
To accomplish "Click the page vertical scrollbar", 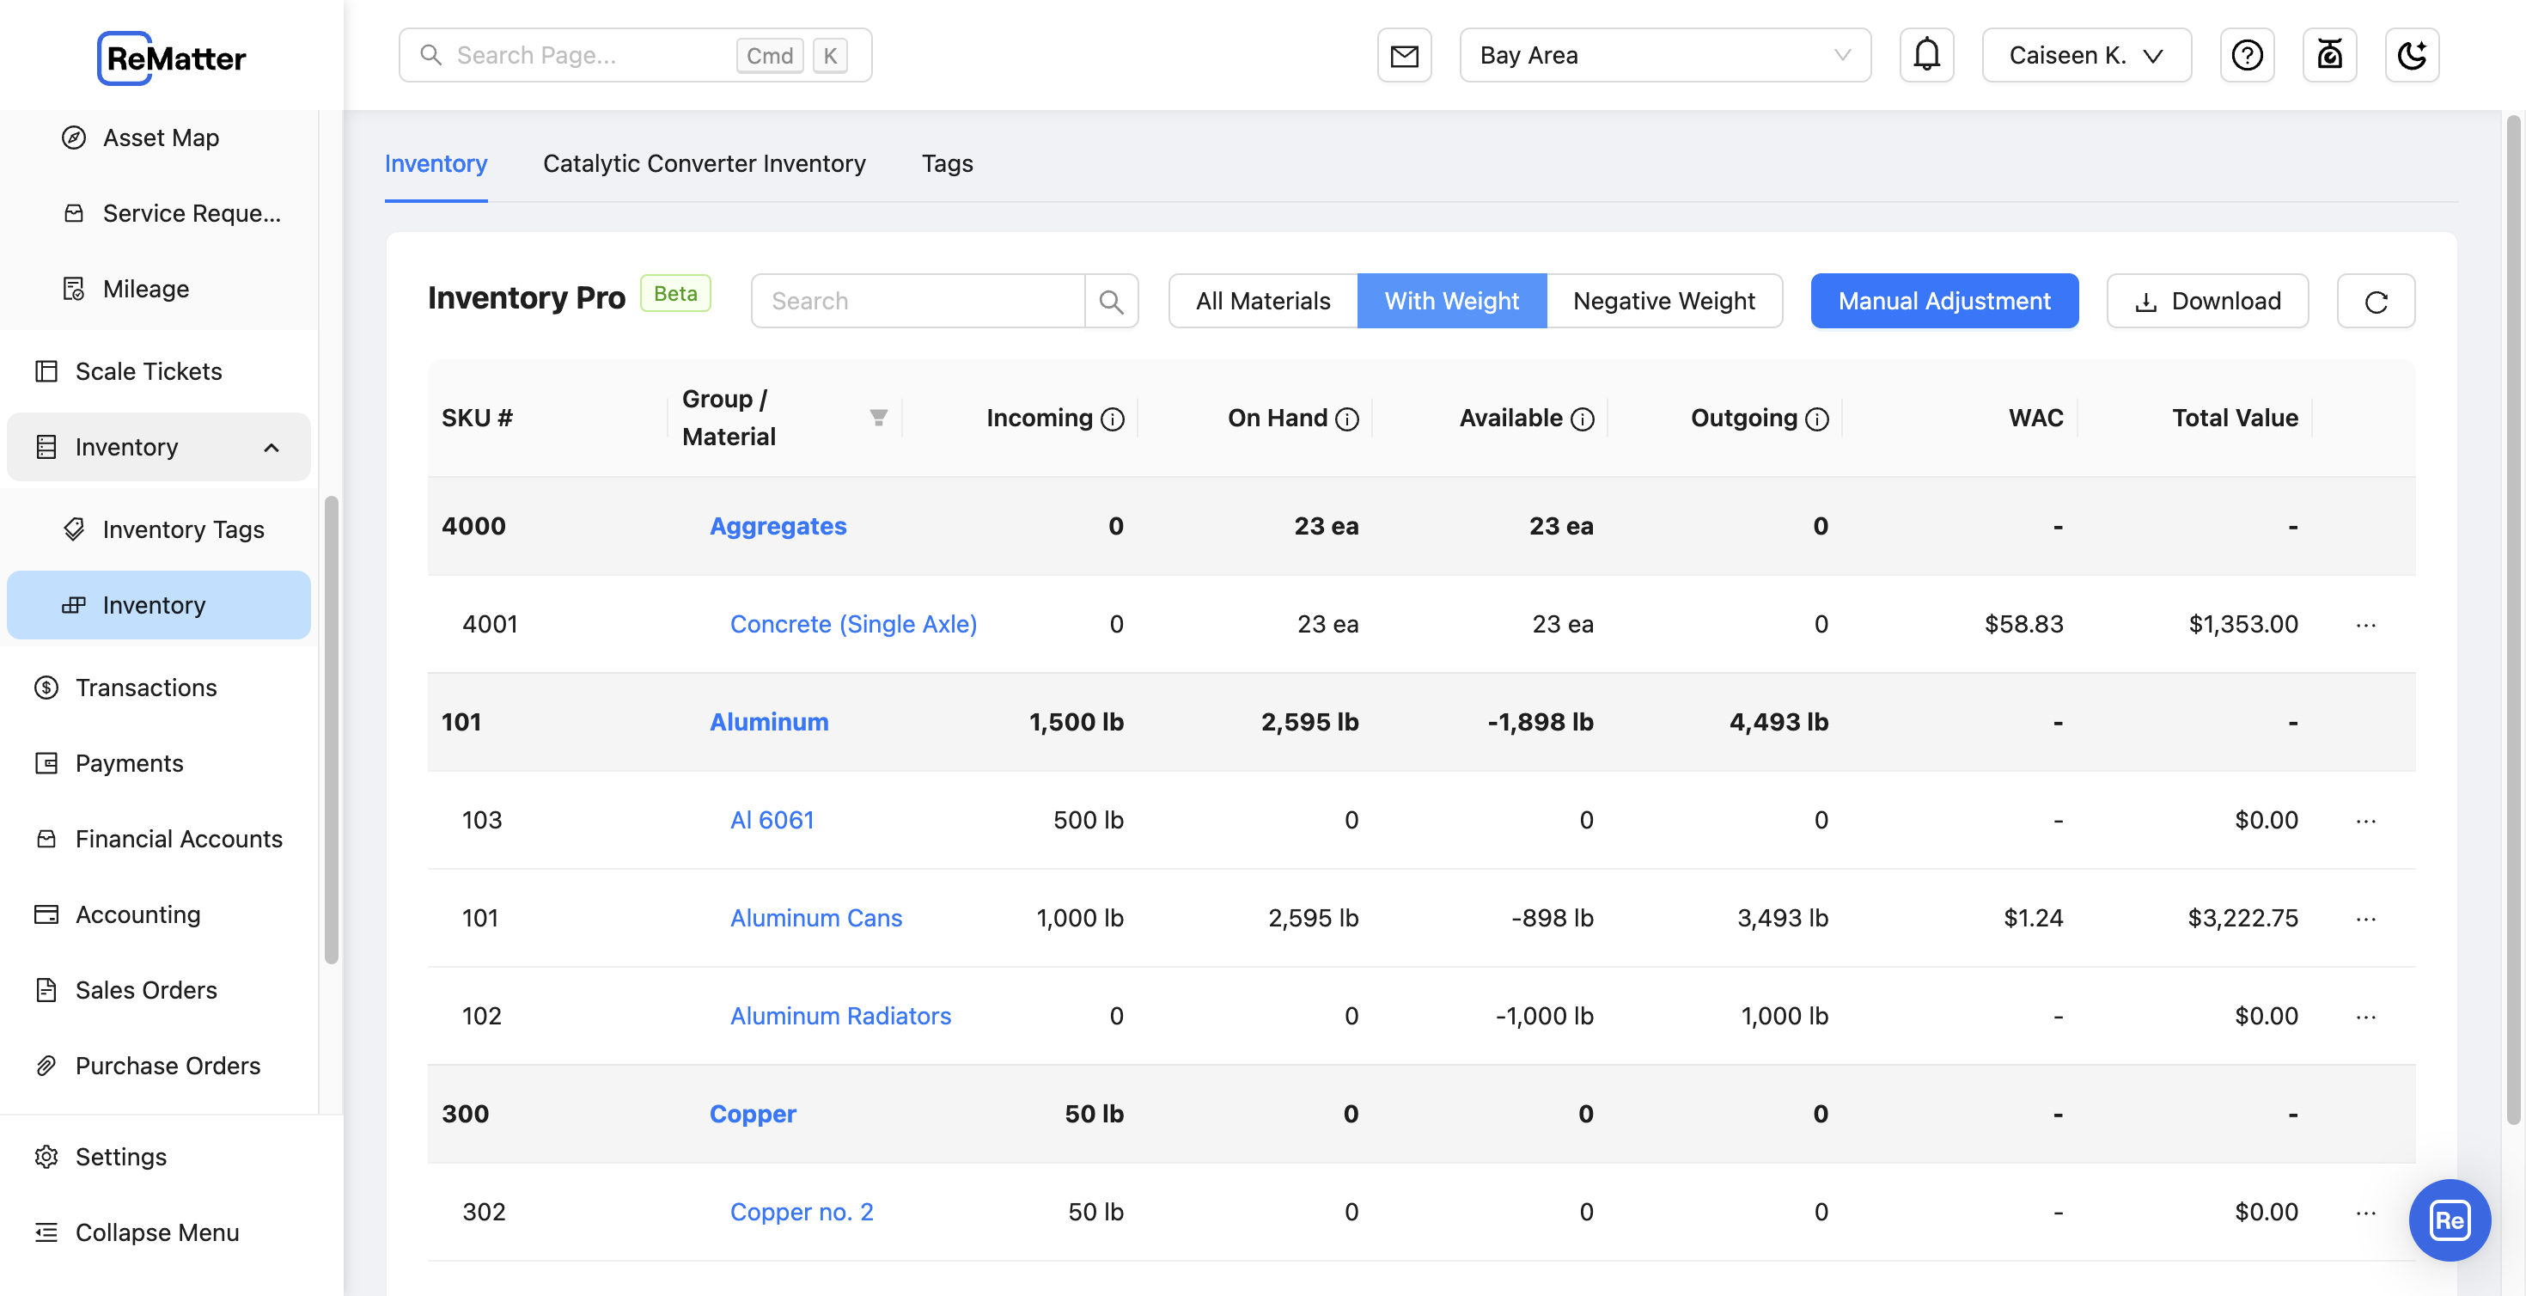I will pyautogui.click(x=2513, y=620).
